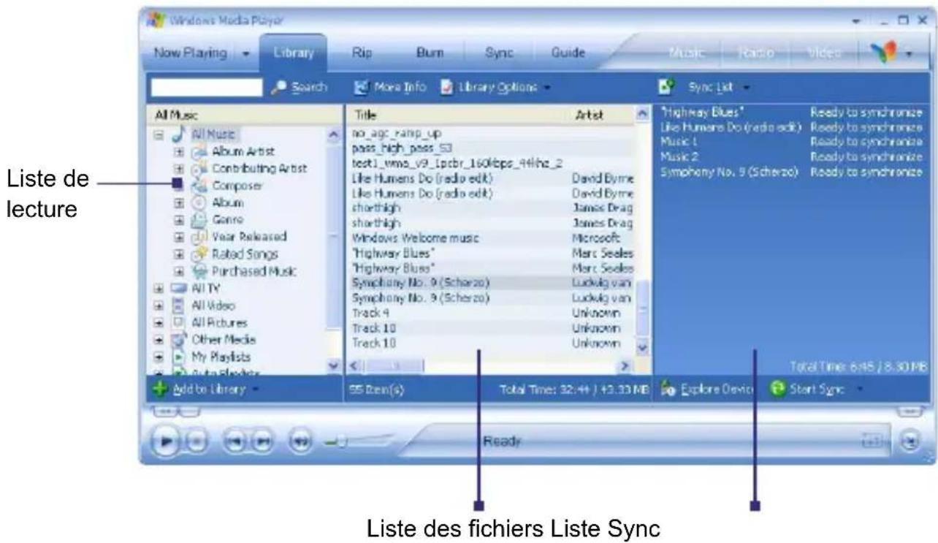Screen dimensions: 938x543
Task: Click into the library search field
Action: [207, 88]
